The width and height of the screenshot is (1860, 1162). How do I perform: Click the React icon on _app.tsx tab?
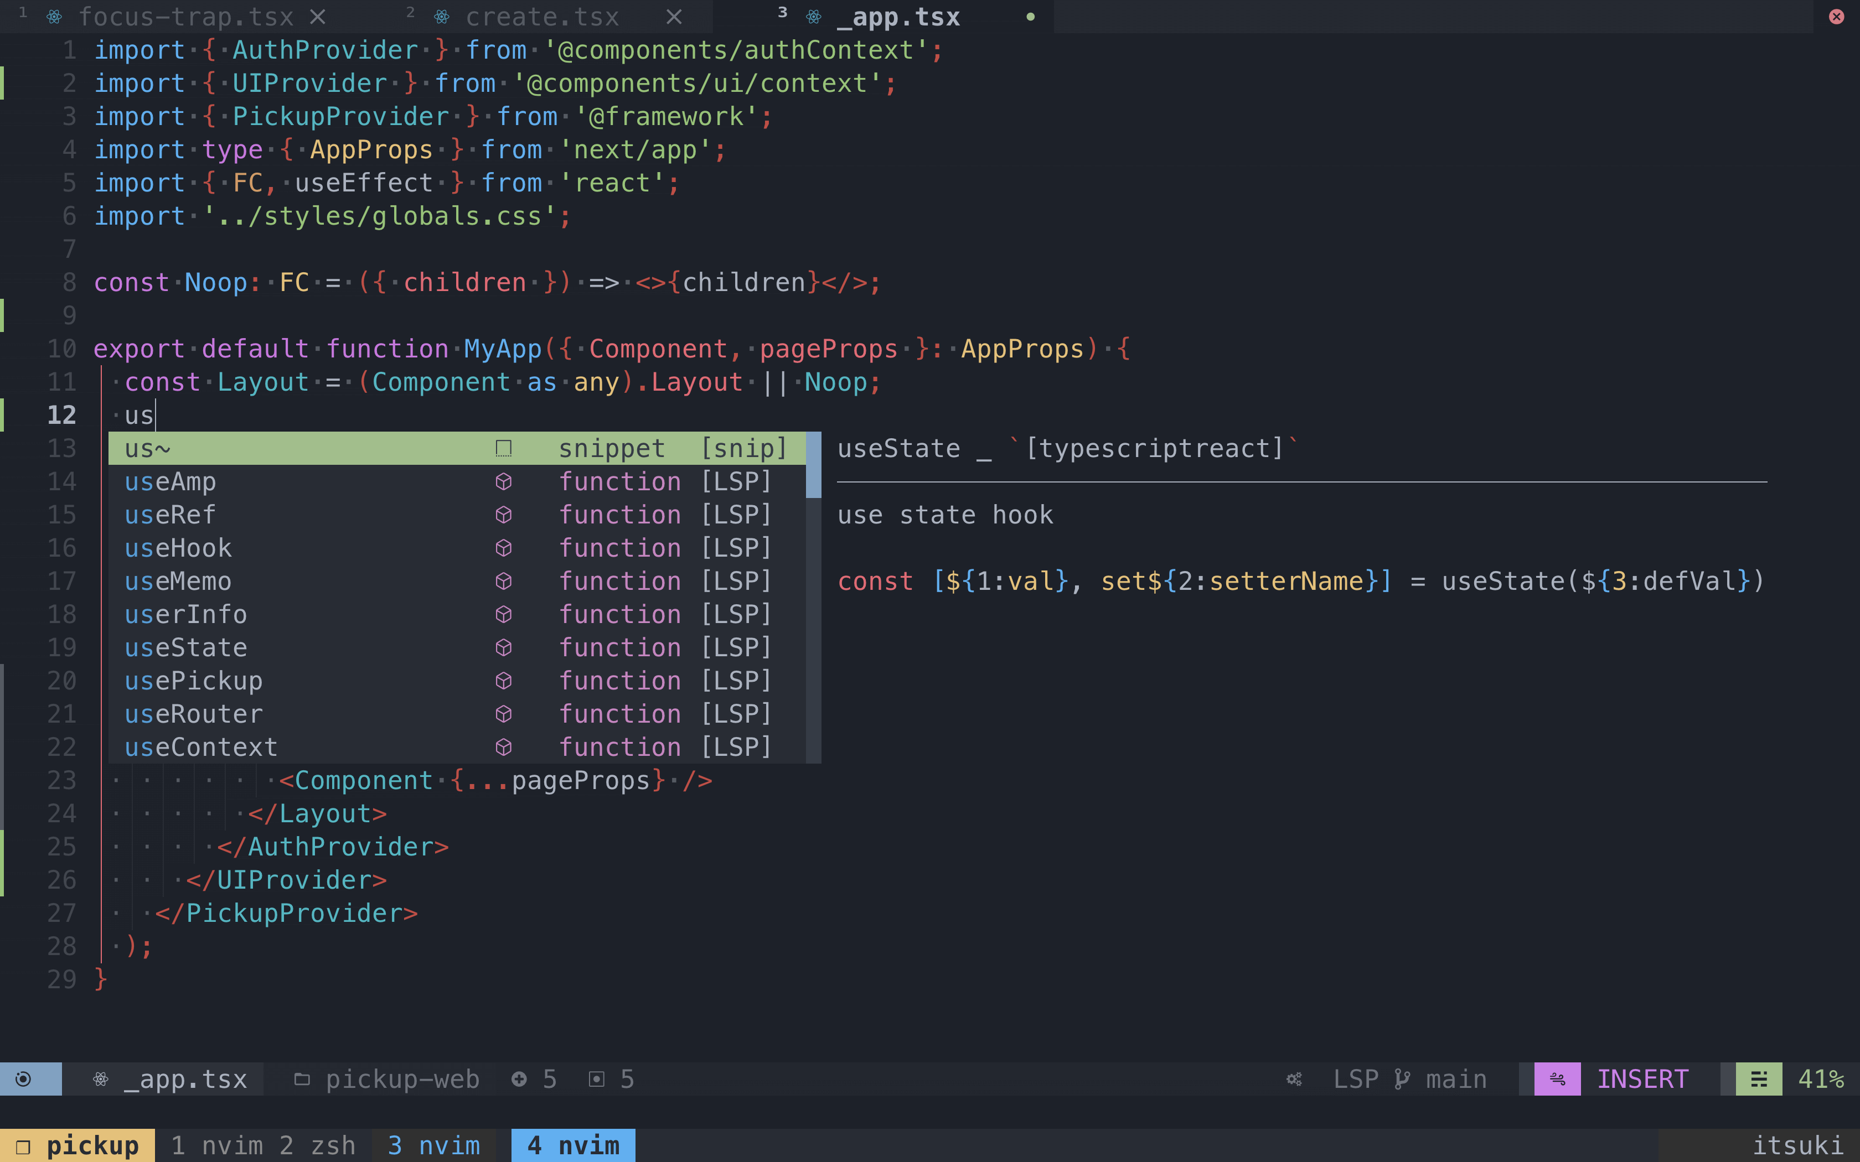click(x=814, y=17)
